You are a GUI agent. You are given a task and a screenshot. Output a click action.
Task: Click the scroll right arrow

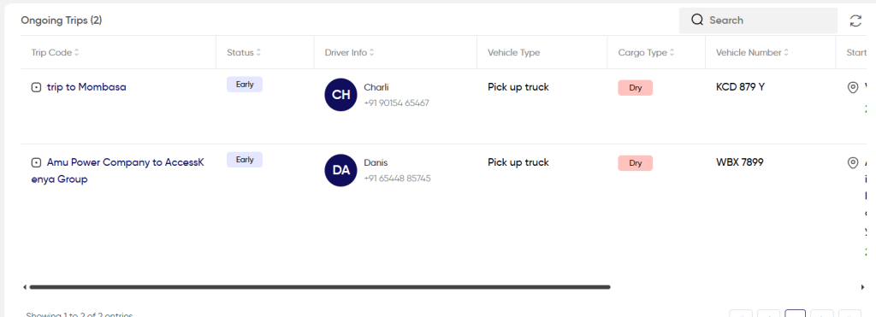tap(863, 287)
